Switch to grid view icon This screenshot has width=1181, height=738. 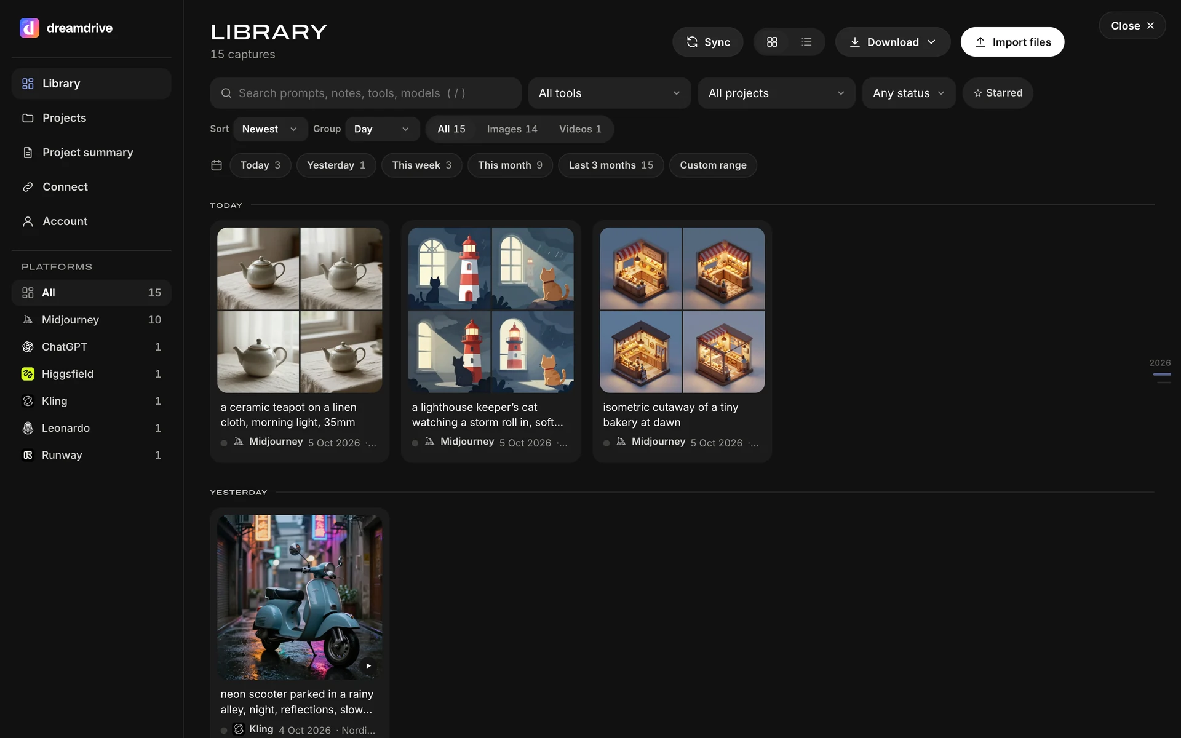[x=772, y=42]
